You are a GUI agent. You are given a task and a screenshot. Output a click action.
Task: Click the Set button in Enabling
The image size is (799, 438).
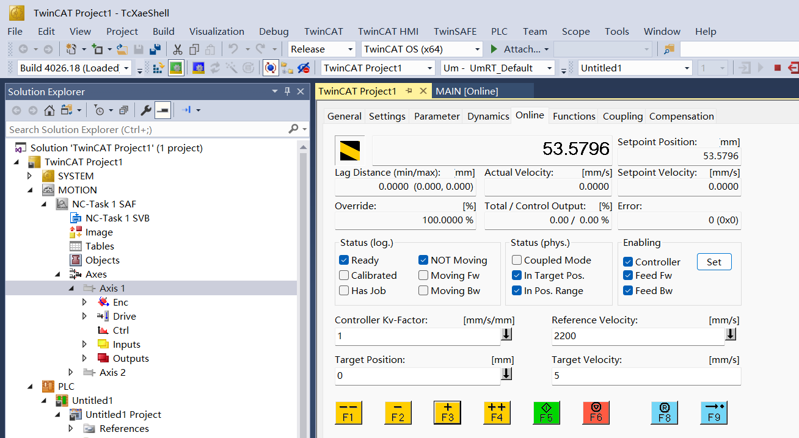(x=713, y=262)
